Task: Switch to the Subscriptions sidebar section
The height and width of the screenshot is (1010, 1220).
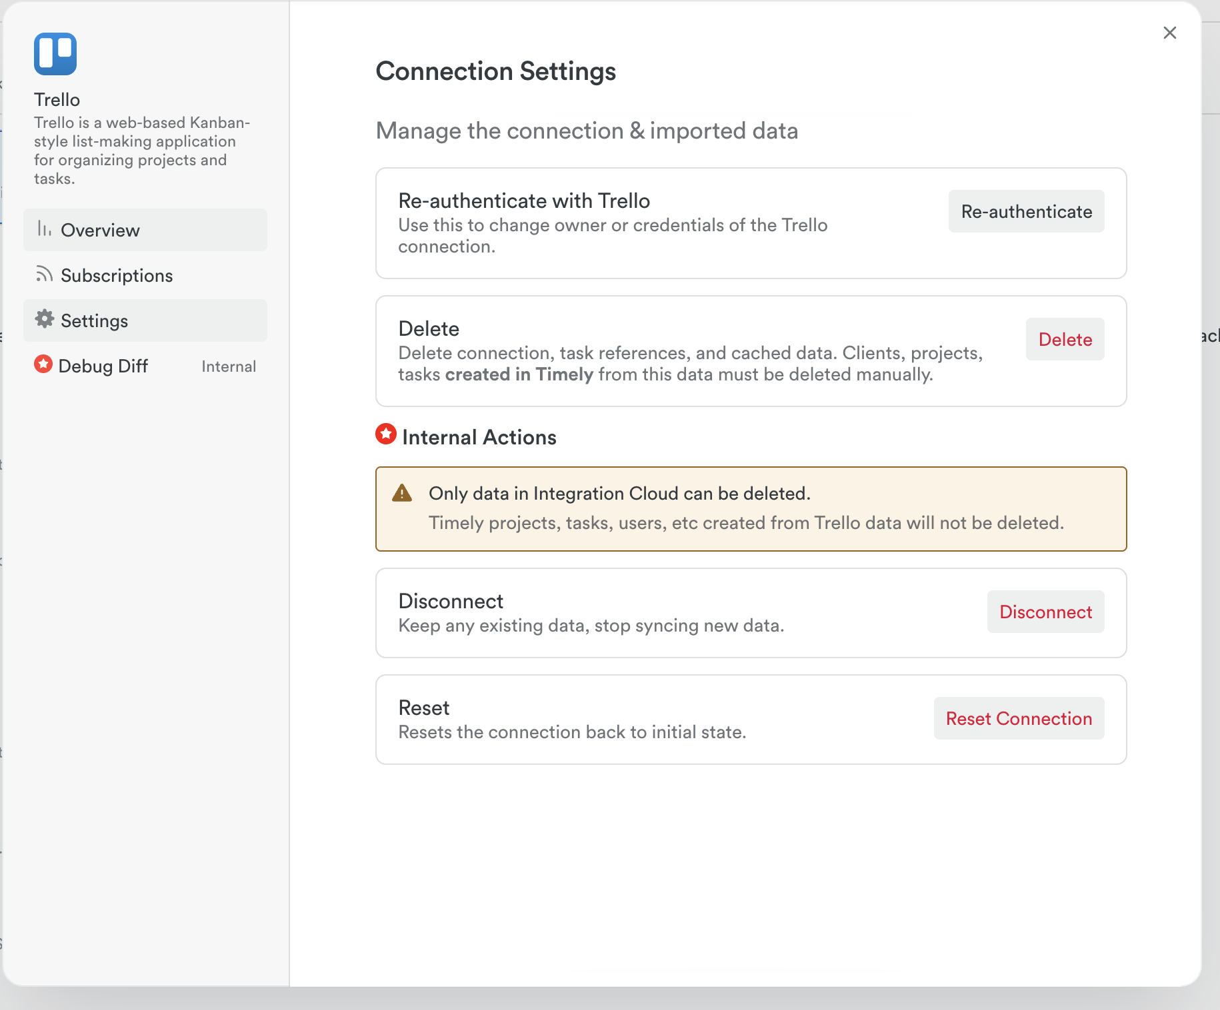Action: 117,275
